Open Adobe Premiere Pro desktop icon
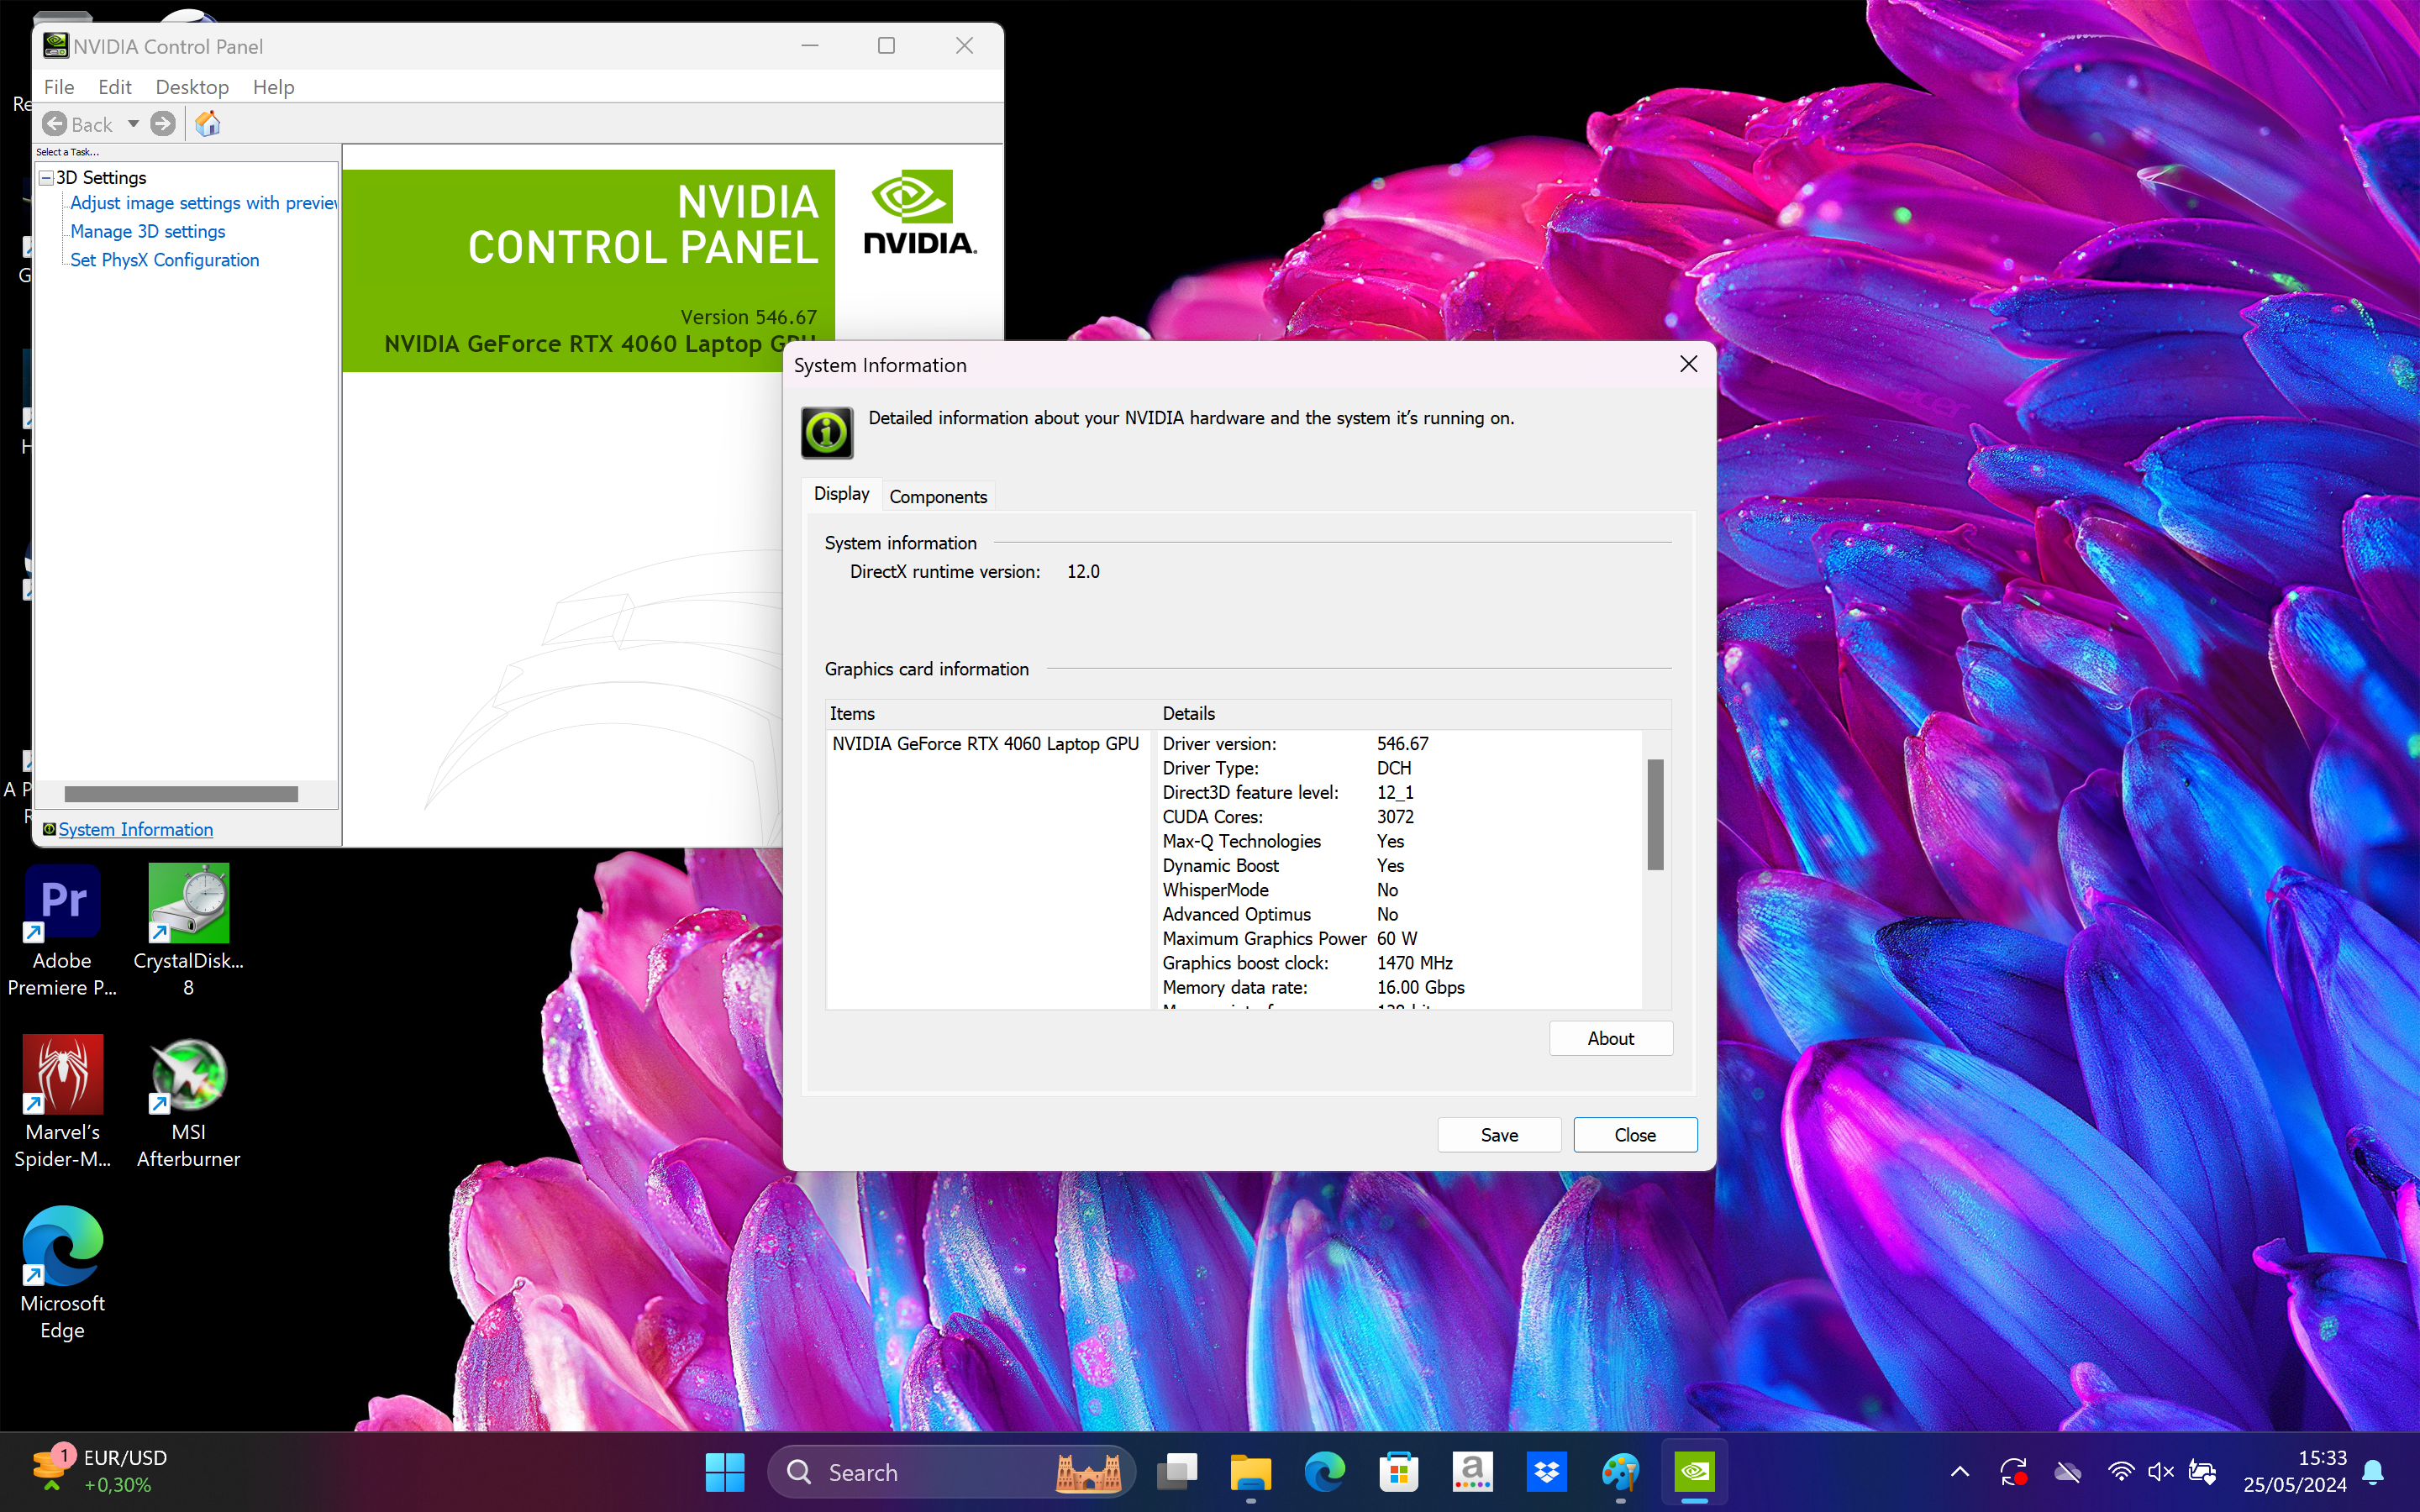The image size is (2420, 1512). pos(62,903)
